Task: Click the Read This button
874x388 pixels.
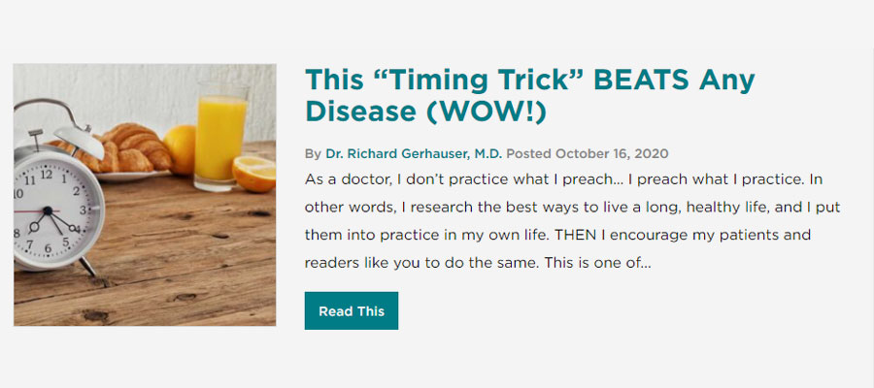Action: pyautogui.click(x=352, y=310)
